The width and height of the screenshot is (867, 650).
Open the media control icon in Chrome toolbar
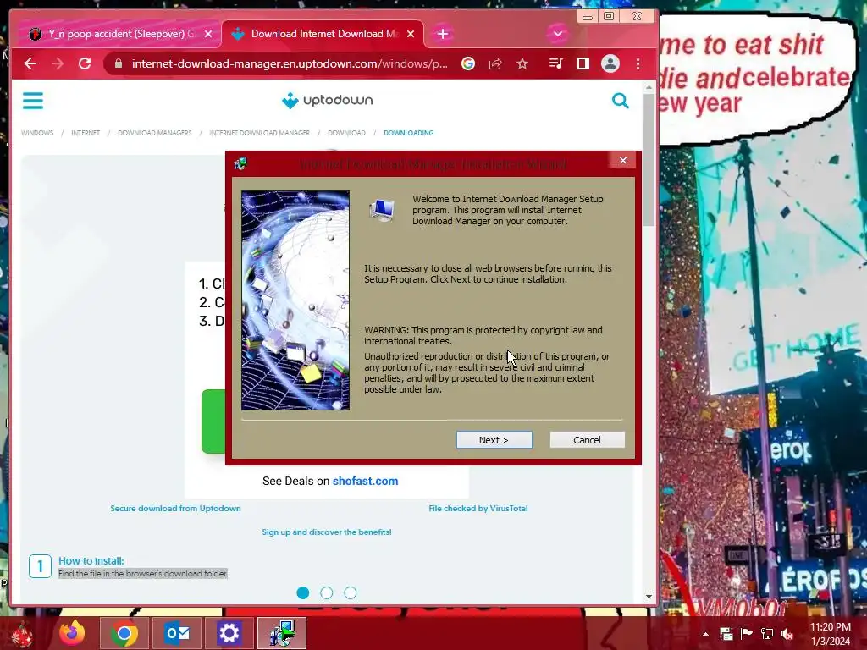[x=555, y=63]
